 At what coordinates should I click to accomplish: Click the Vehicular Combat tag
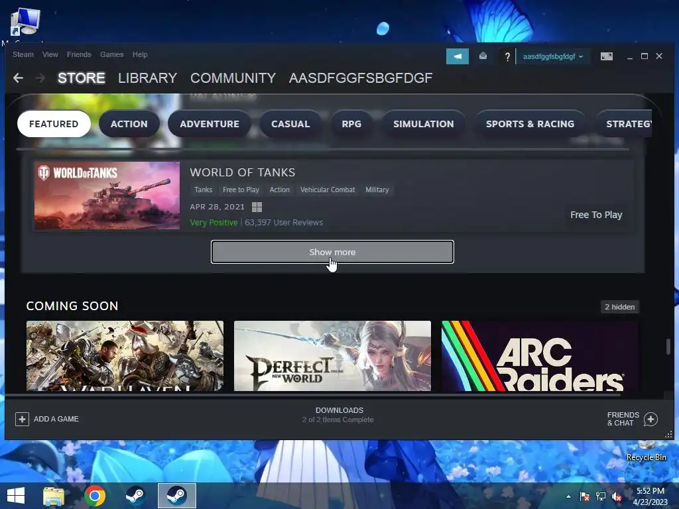coord(328,190)
